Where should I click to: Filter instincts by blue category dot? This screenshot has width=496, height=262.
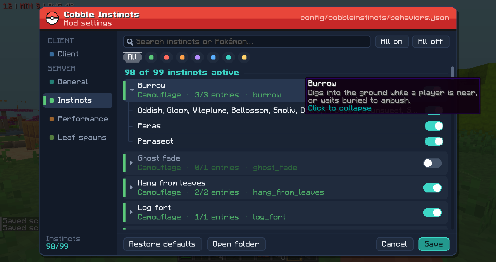(x=213, y=57)
